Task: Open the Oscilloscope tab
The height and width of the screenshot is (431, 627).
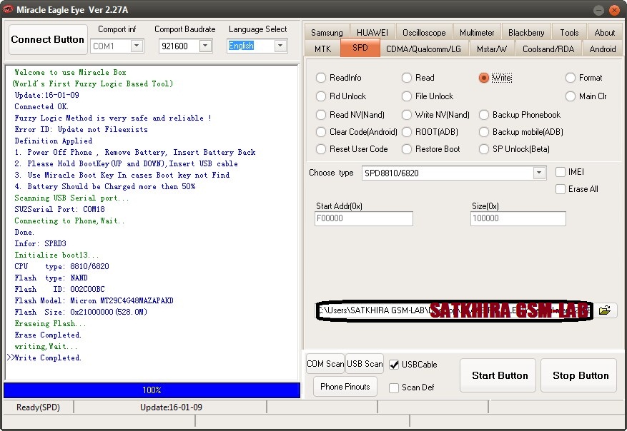Action: 424,32
